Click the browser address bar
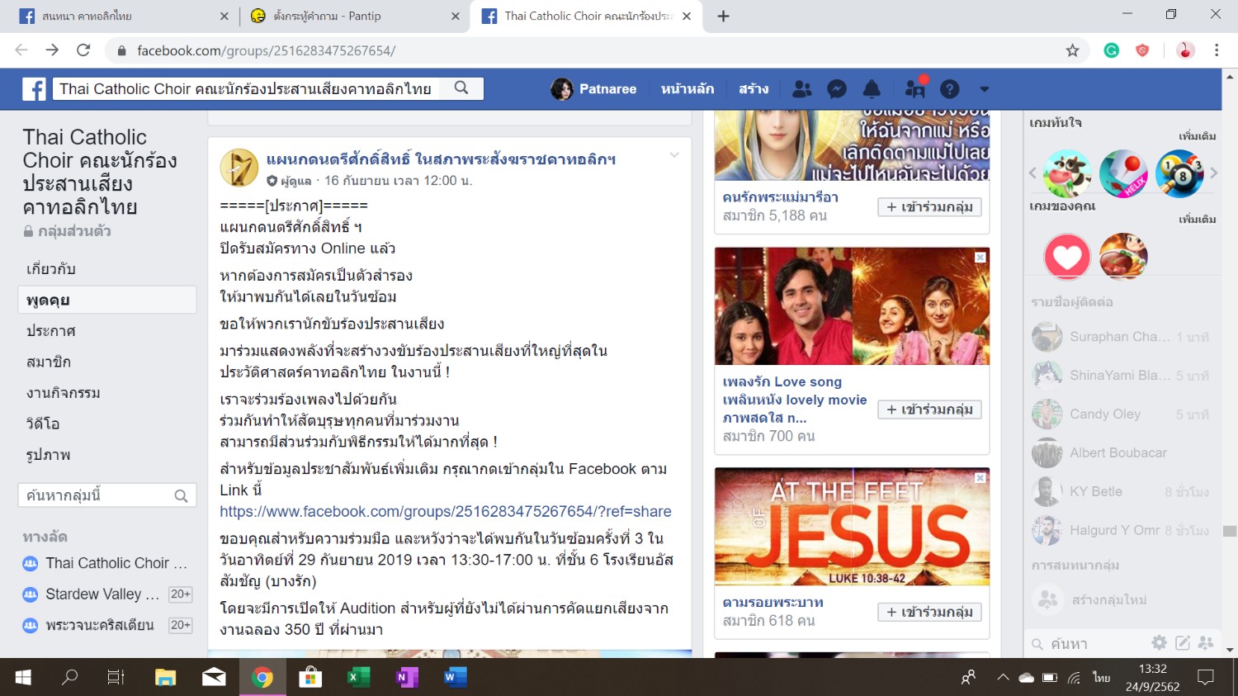1238x696 pixels. pos(594,50)
